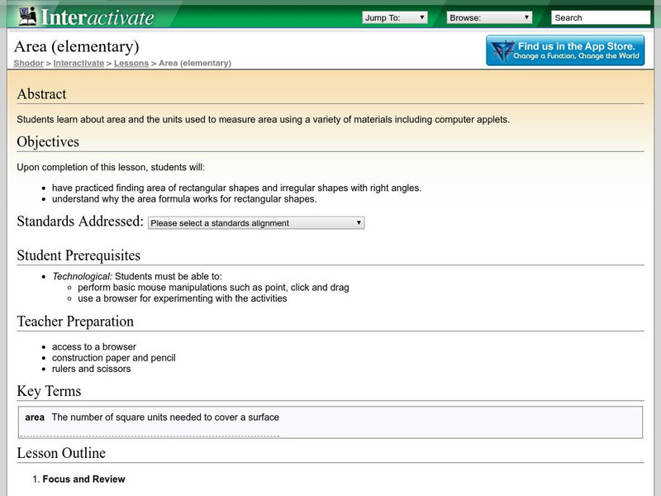Navigate to Lessons in the breadcrumb

click(131, 63)
